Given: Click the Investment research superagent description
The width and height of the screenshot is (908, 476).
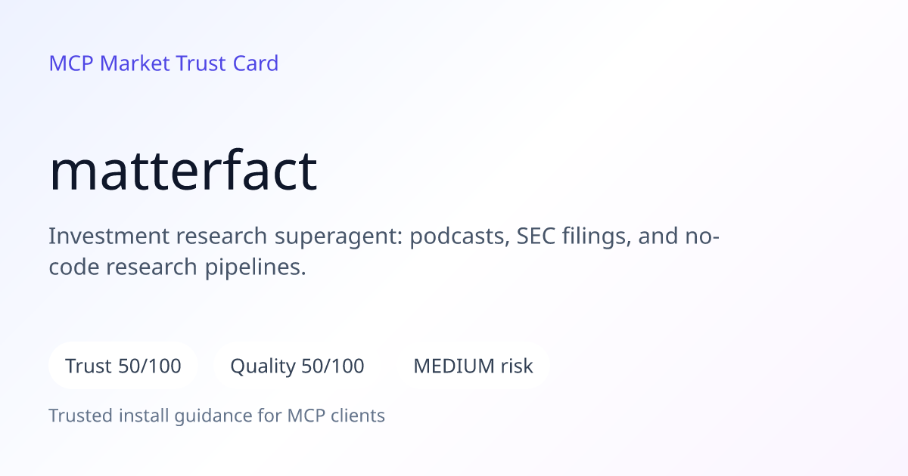Looking at the screenshot, I should click(x=384, y=252).
